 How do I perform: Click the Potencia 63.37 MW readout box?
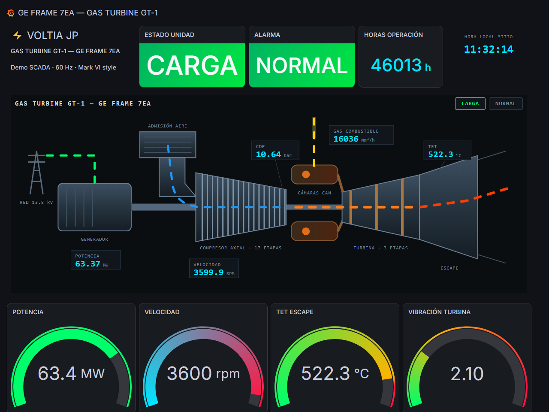96,260
